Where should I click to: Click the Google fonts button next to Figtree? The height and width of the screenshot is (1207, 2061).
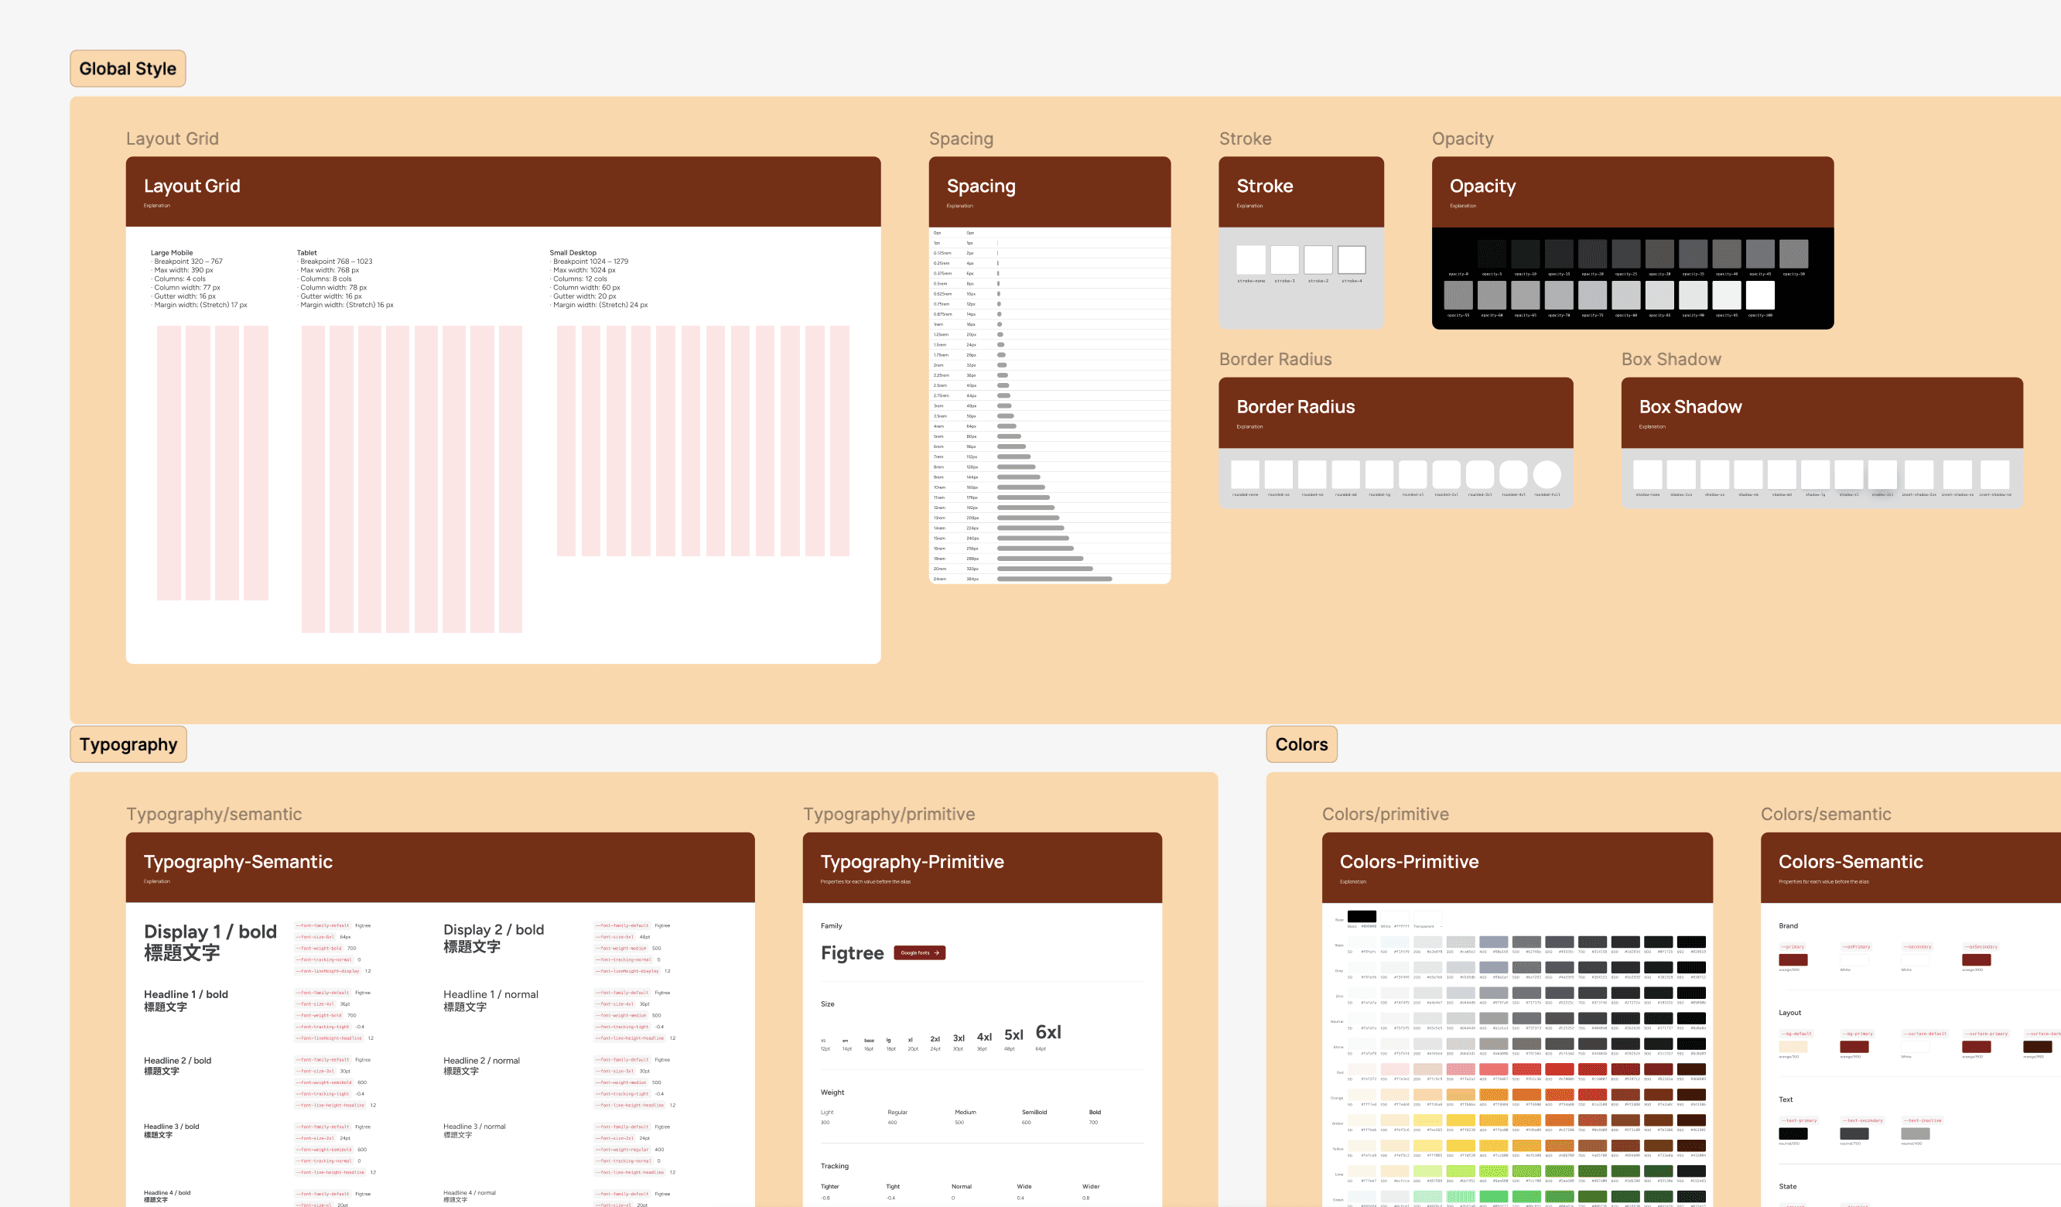[919, 952]
